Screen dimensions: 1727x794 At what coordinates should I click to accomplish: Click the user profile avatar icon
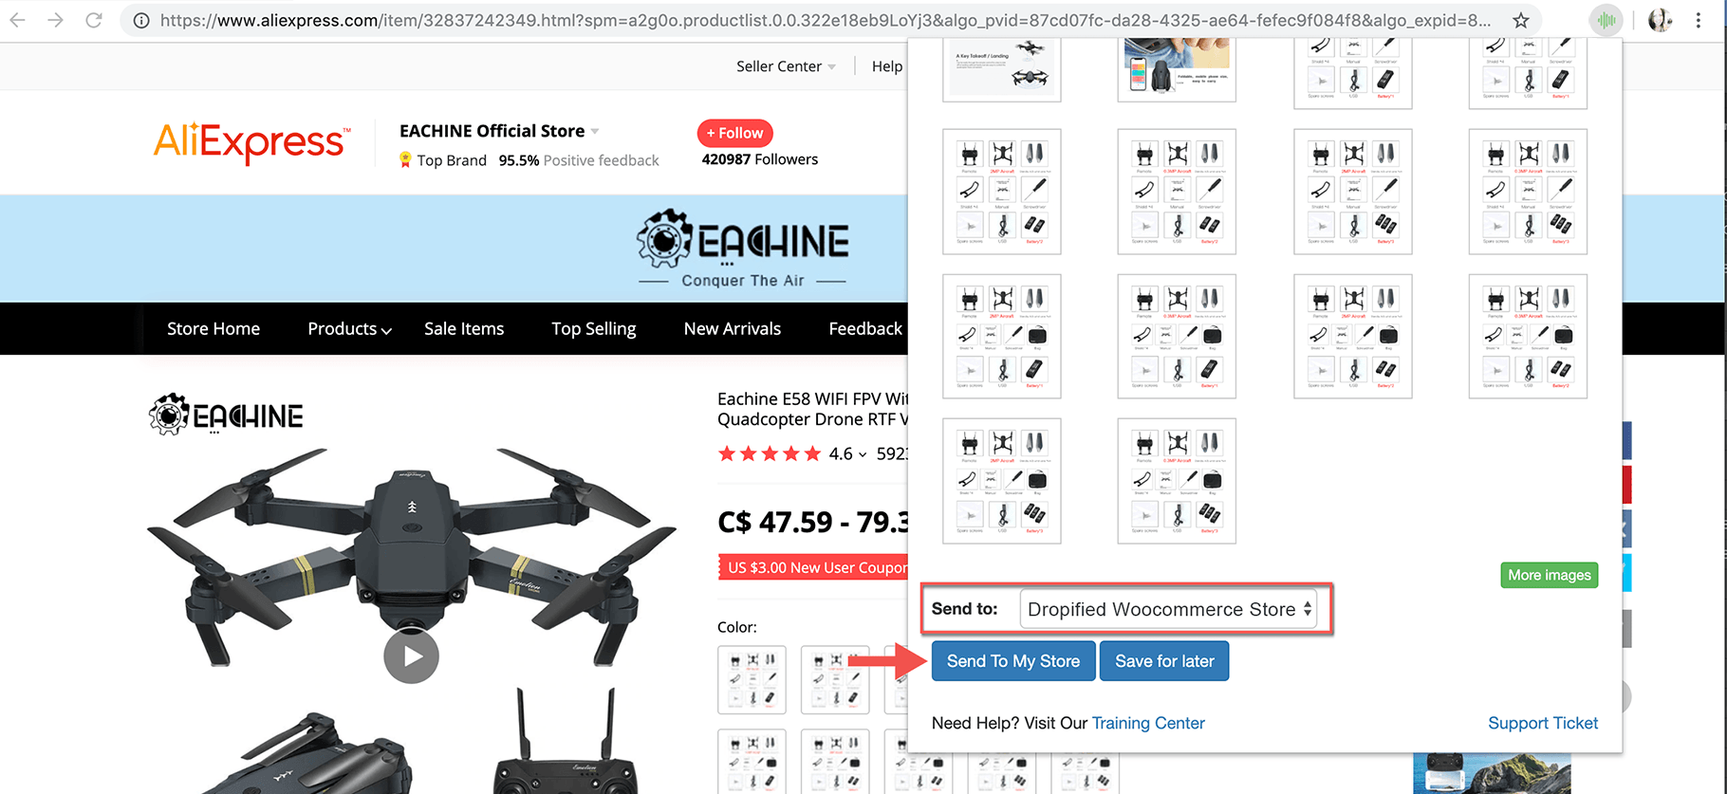click(1660, 20)
